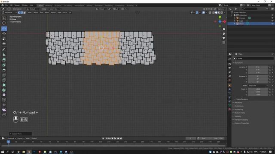Select the Extrude Region tool
The image size is (275, 154).
coord(4,60)
